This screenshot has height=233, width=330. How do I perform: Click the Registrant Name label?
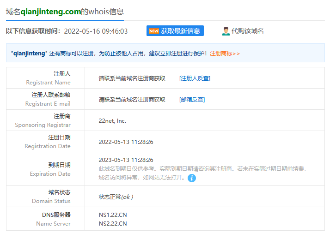click(x=48, y=83)
